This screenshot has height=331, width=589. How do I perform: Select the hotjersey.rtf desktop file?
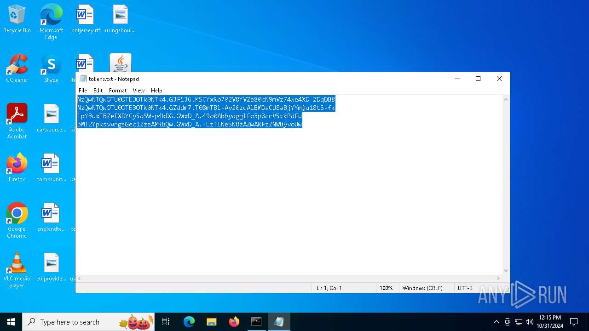[86, 19]
